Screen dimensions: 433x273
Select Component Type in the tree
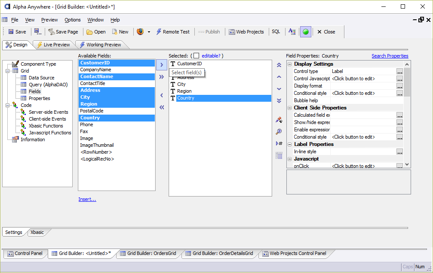tap(38, 64)
